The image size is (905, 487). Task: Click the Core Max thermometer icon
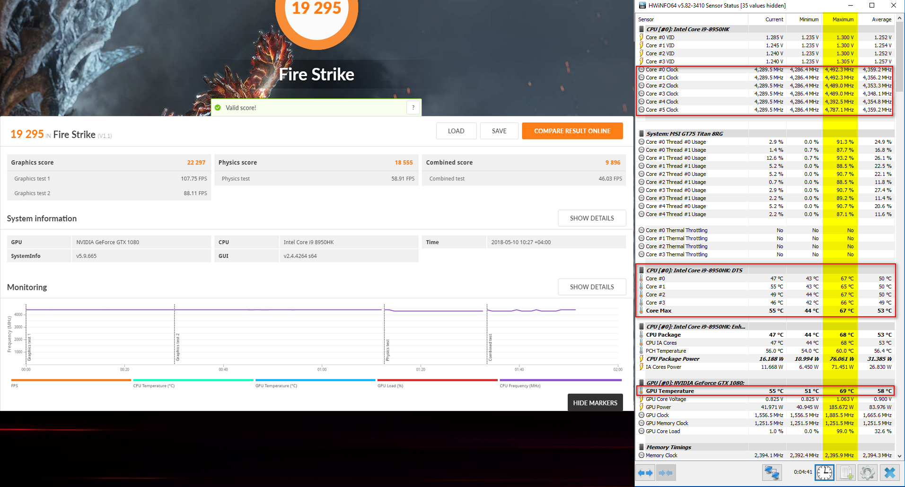coord(641,311)
